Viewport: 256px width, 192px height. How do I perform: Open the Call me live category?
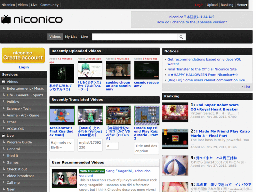[23, 182]
